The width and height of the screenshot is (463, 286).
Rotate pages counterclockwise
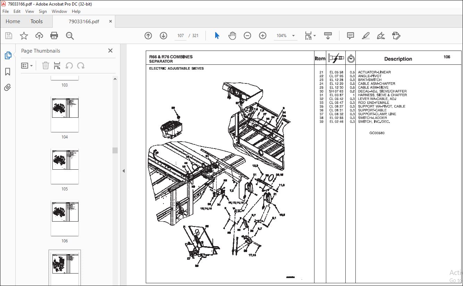click(x=69, y=66)
